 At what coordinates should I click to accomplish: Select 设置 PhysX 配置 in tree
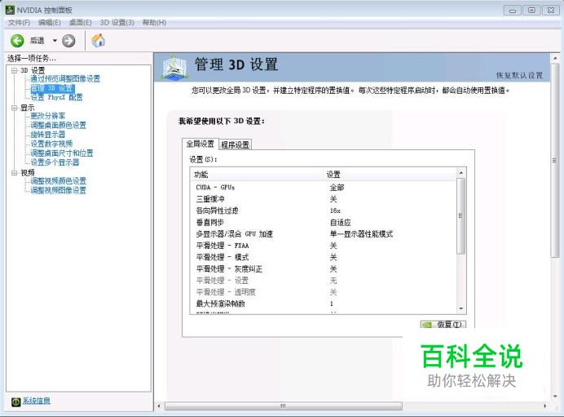pyautogui.click(x=56, y=97)
